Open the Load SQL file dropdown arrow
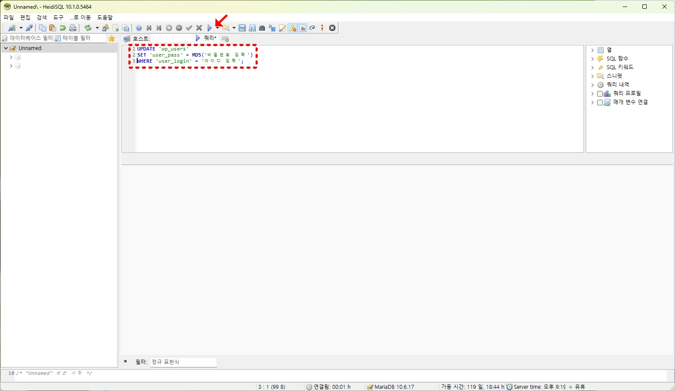Image resolution: width=675 pixels, height=391 pixels. (234, 28)
